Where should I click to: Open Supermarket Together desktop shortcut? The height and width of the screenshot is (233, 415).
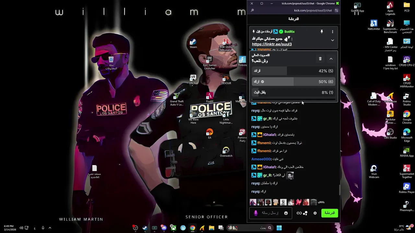click(407, 172)
